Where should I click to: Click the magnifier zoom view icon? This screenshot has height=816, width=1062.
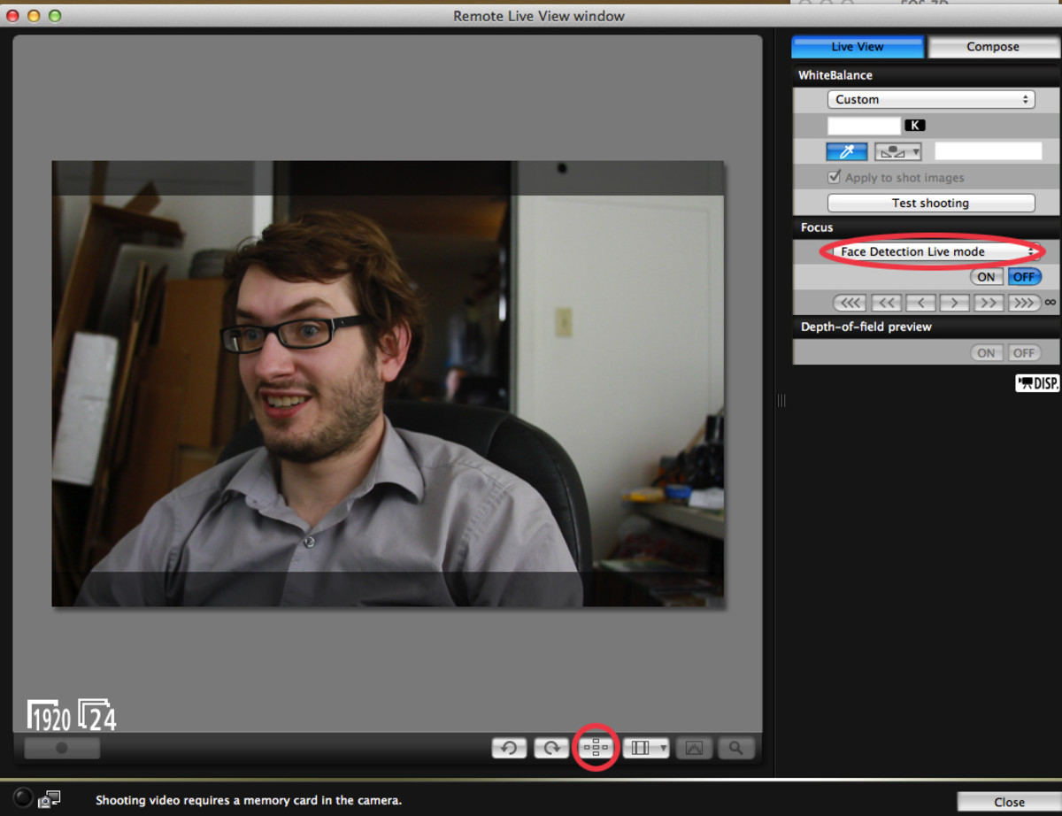pos(735,748)
